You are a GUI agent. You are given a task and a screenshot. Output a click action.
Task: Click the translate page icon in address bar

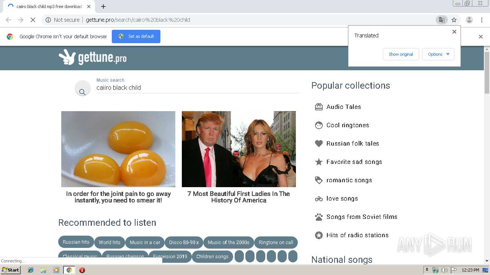coord(441,20)
